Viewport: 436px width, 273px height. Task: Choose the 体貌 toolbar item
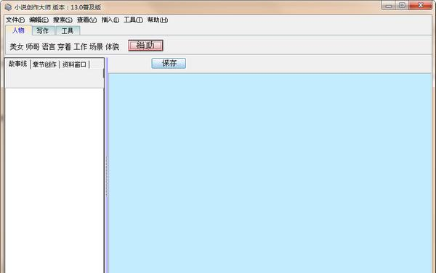click(113, 46)
